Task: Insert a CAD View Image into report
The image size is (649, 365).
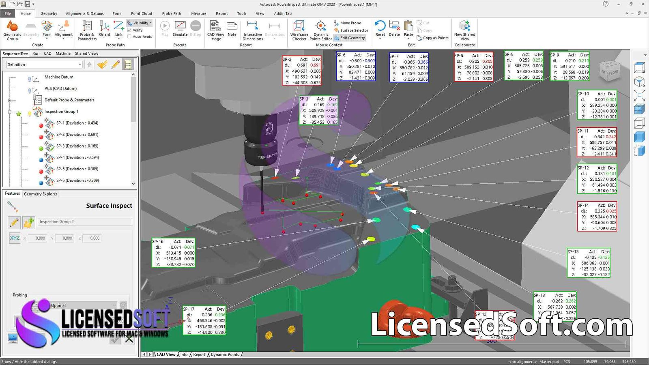Action: coord(216,31)
